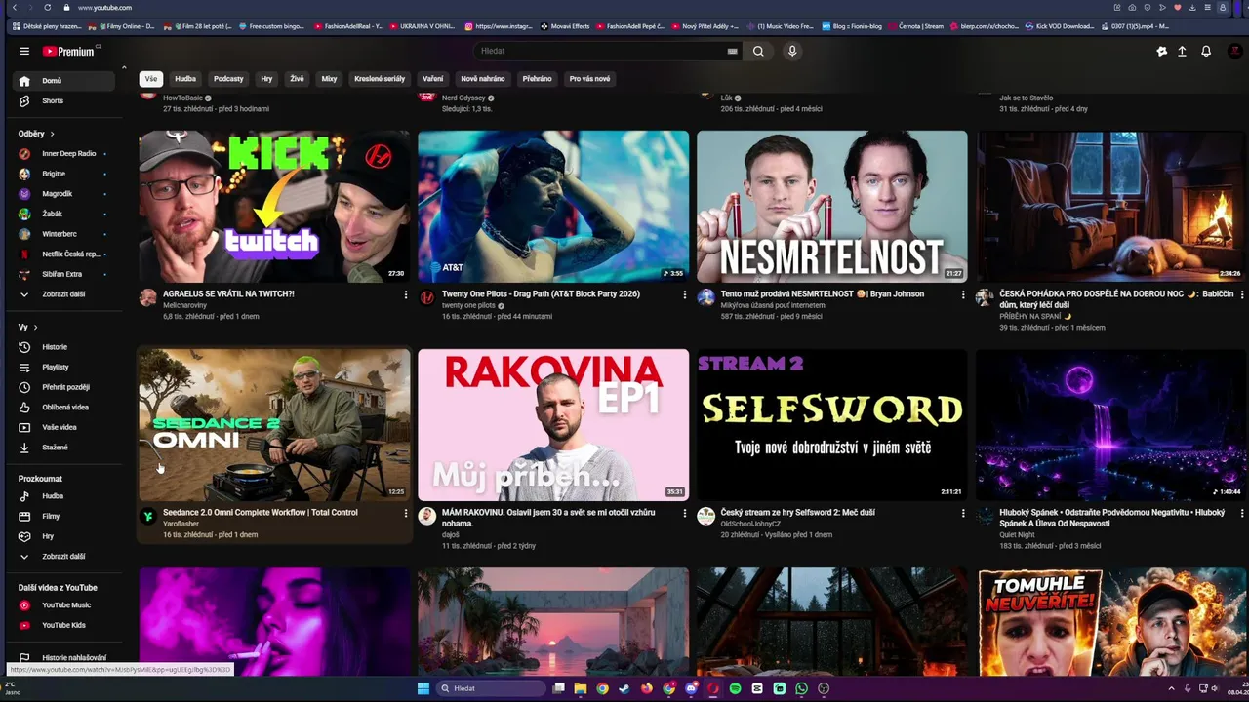Viewport: 1249px width, 702px height.
Task: Click the search magnifier button
Action: (x=758, y=51)
